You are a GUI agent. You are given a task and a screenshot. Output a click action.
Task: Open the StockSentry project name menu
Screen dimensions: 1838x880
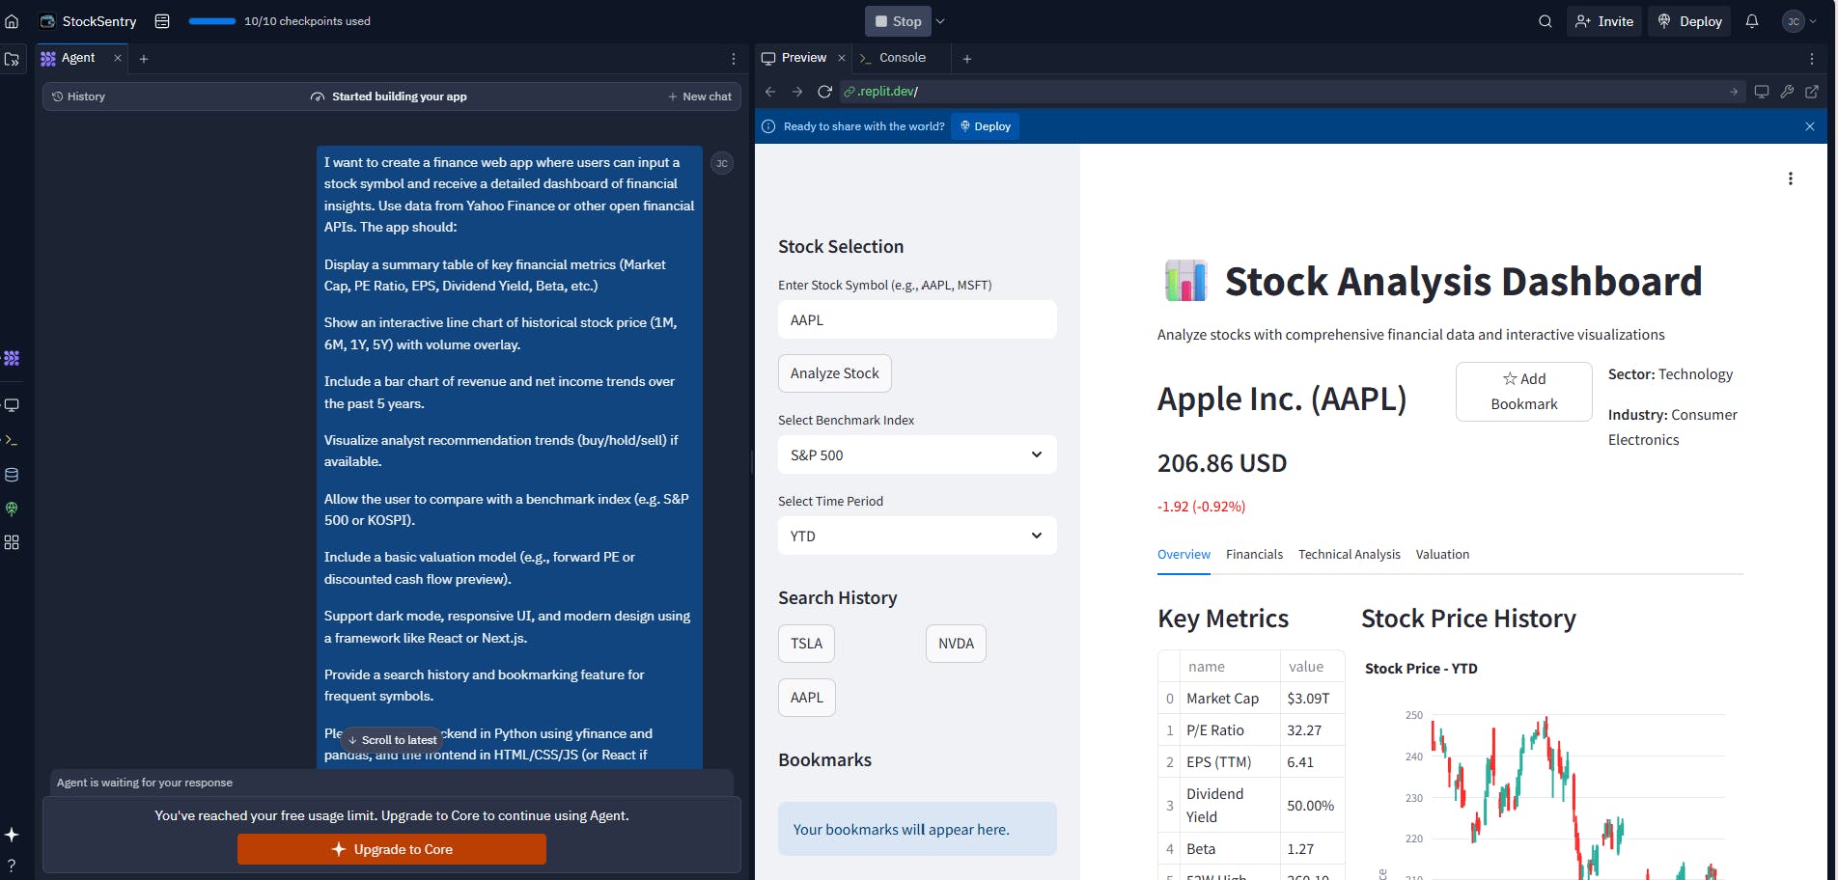[88, 21]
